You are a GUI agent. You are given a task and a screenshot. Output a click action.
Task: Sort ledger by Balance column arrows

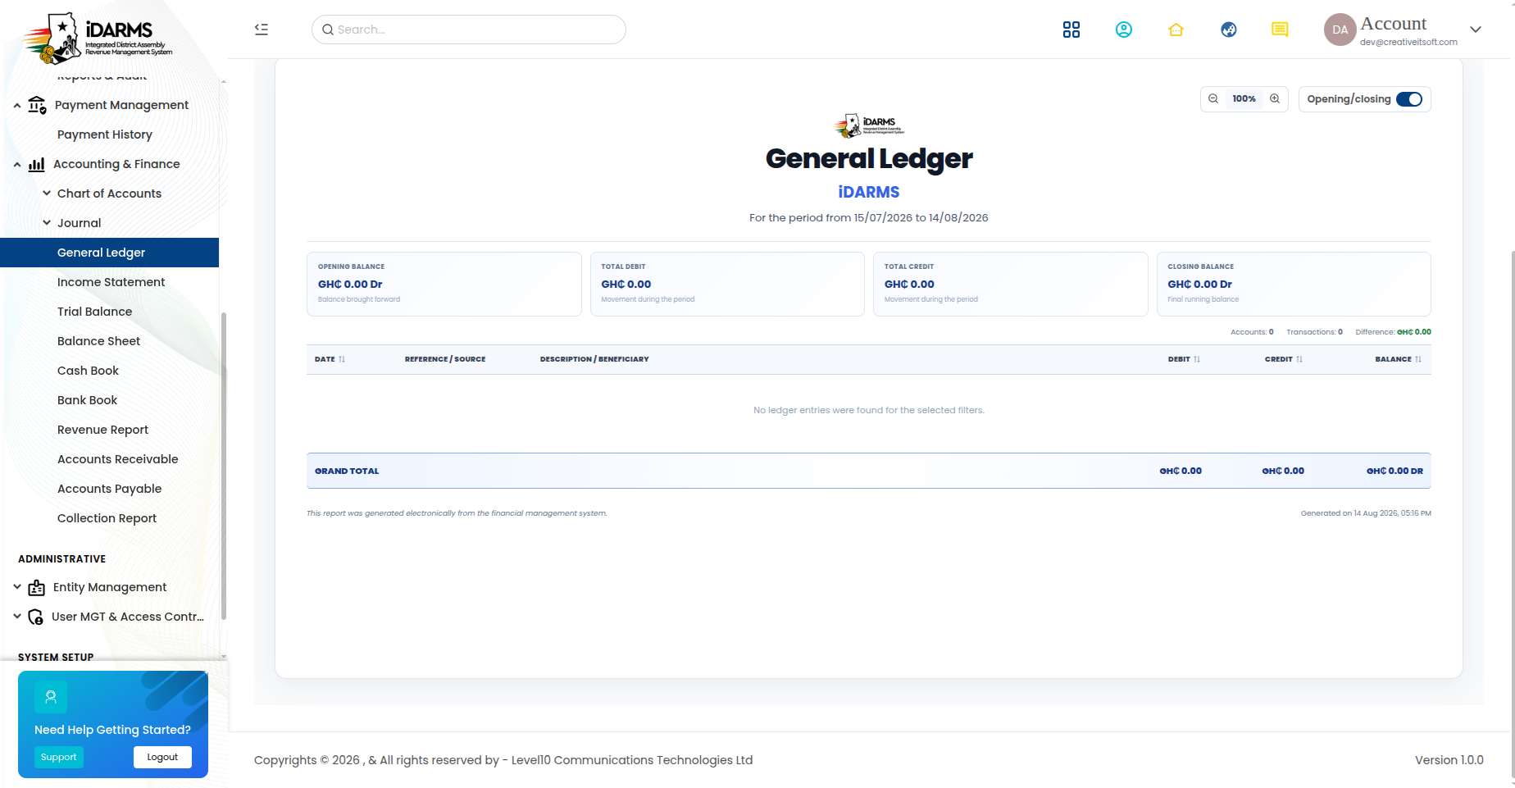click(1418, 359)
